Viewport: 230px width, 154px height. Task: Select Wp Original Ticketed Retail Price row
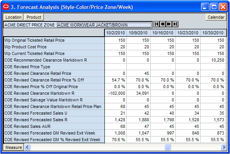click(x=54, y=40)
